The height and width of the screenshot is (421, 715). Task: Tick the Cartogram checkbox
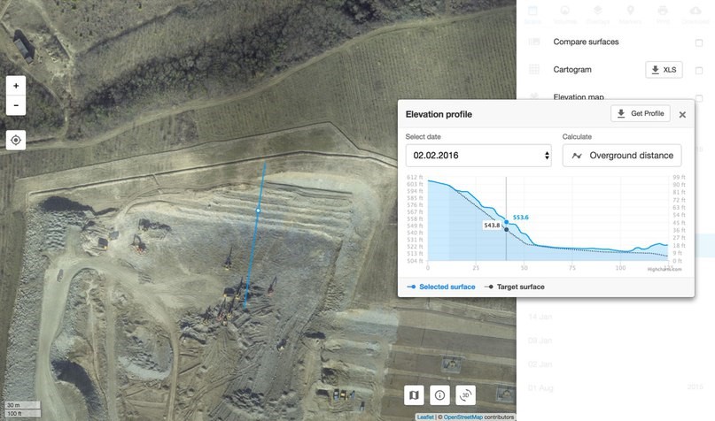pyautogui.click(x=699, y=70)
